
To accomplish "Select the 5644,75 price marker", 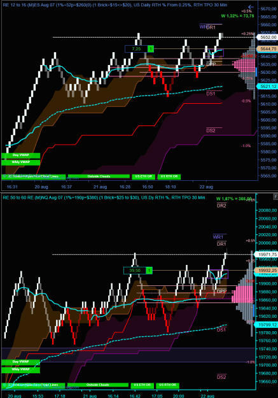I will 267,49.
